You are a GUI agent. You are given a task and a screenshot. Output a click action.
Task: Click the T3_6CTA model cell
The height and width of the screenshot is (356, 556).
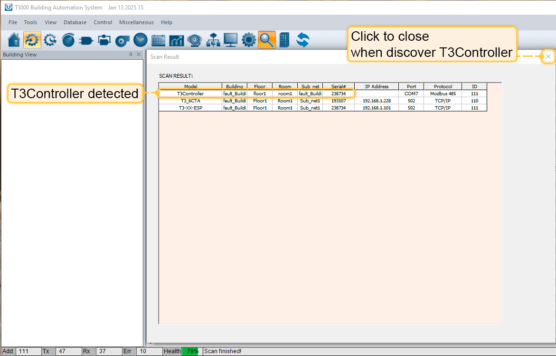(190, 101)
